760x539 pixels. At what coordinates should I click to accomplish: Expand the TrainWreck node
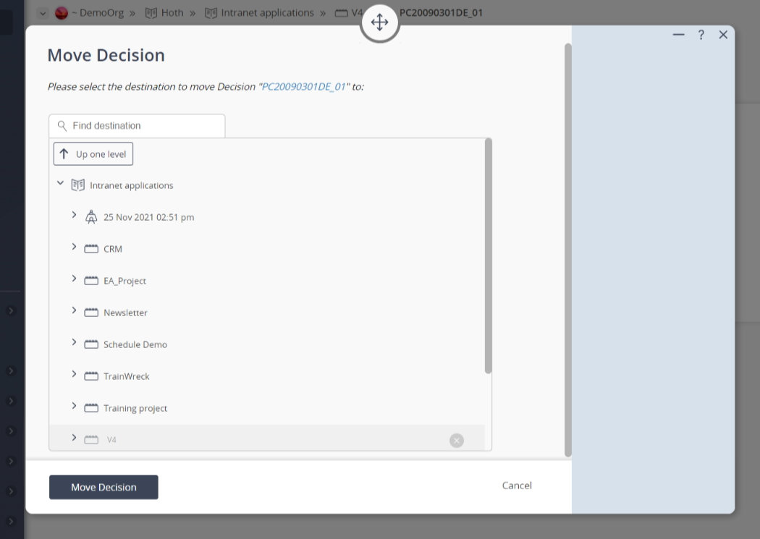74,374
